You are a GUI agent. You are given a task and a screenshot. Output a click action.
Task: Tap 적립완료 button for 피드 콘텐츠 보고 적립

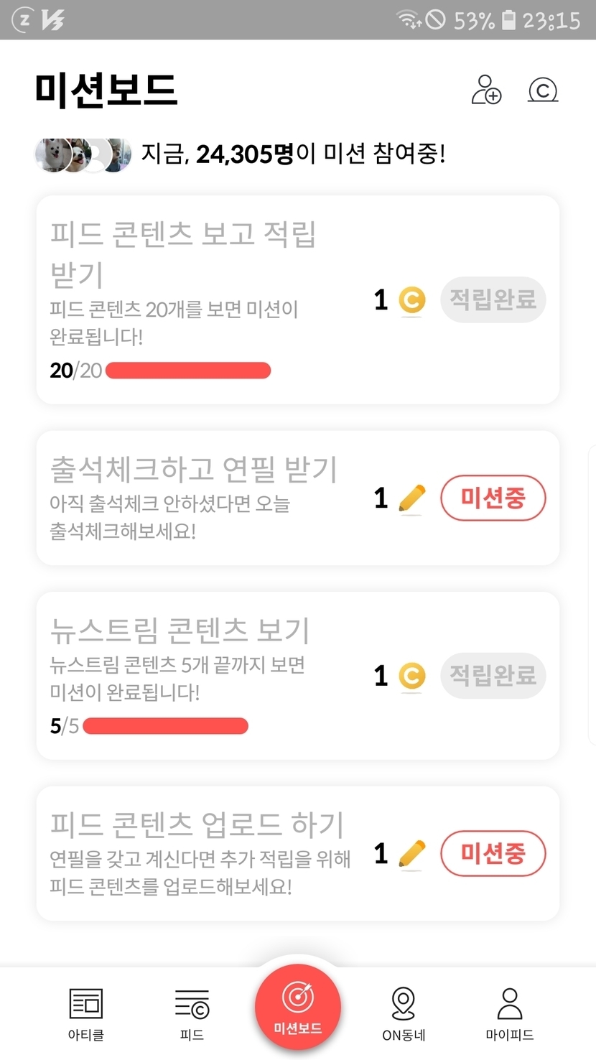493,299
